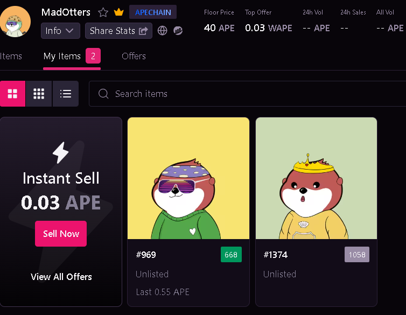Click the APECHAIN chain badge
The width and height of the screenshot is (406, 315).
[x=153, y=12]
